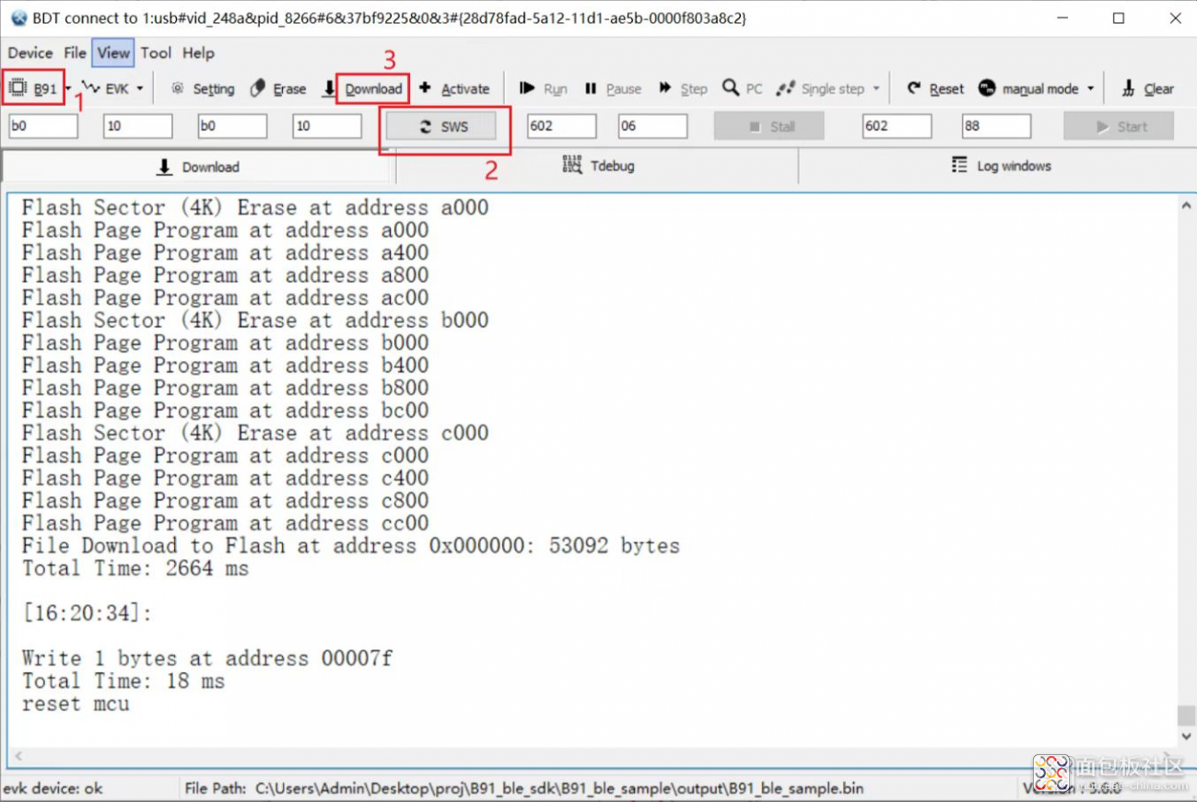This screenshot has height=802, width=1197.
Task: Click the SWS button
Action: point(441,127)
